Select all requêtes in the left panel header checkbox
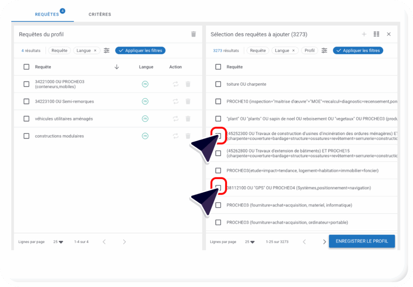The image size is (413, 287). pos(26,67)
